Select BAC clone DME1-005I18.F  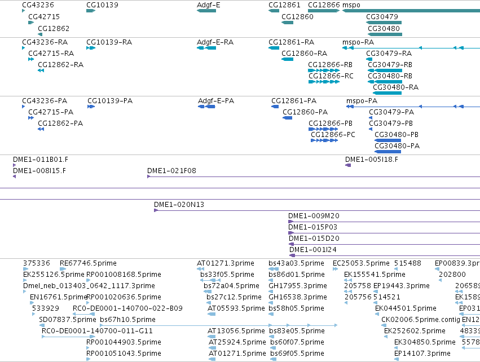point(372,160)
